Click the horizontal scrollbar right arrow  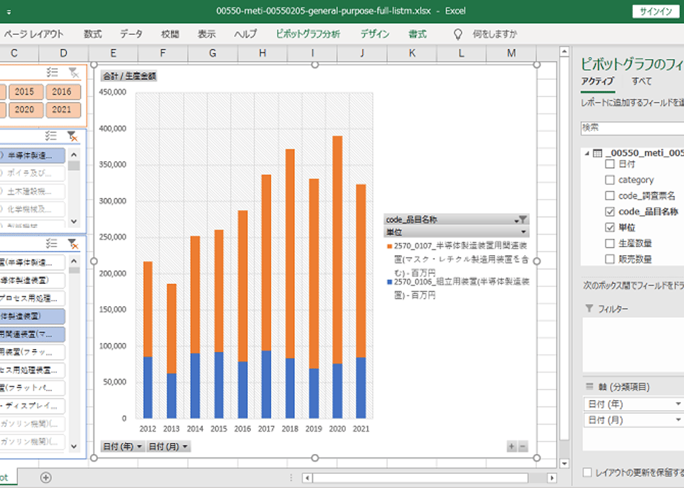[551, 478]
